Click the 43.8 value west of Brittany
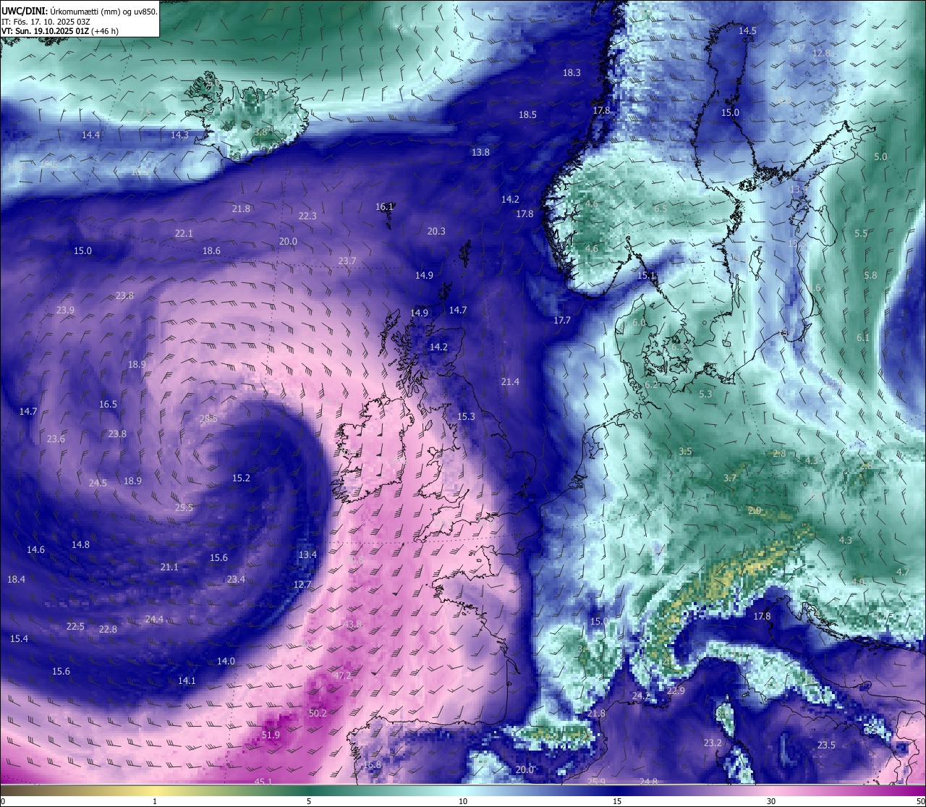This screenshot has height=807, width=926. tap(352, 624)
